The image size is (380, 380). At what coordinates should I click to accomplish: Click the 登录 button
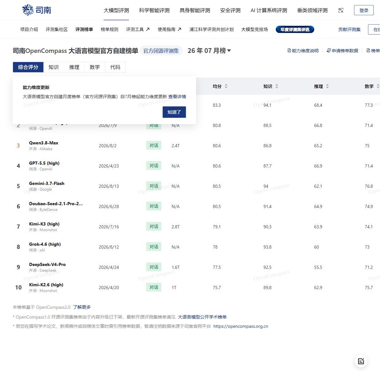(x=364, y=10)
